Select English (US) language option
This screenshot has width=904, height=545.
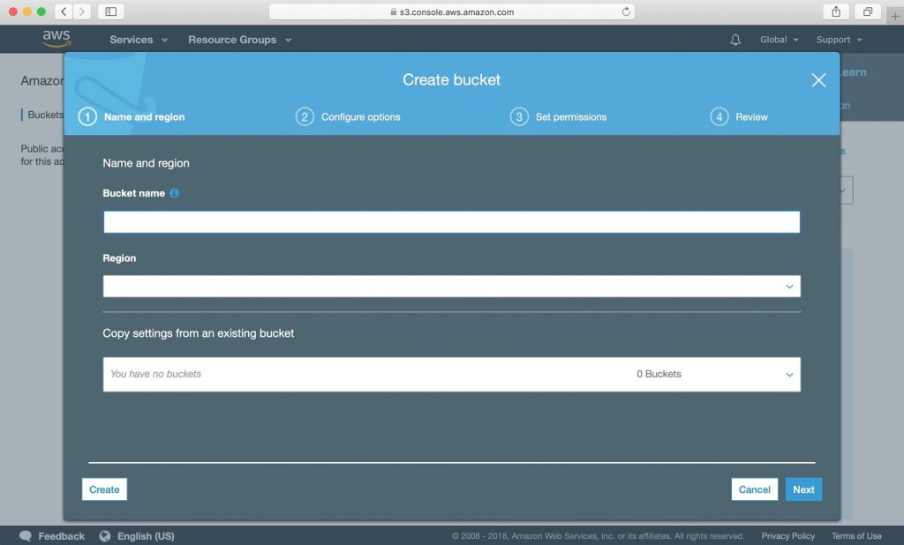[x=146, y=536]
